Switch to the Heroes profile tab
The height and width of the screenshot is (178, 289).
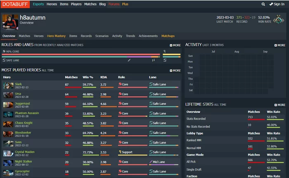click(x=39, y=36)
